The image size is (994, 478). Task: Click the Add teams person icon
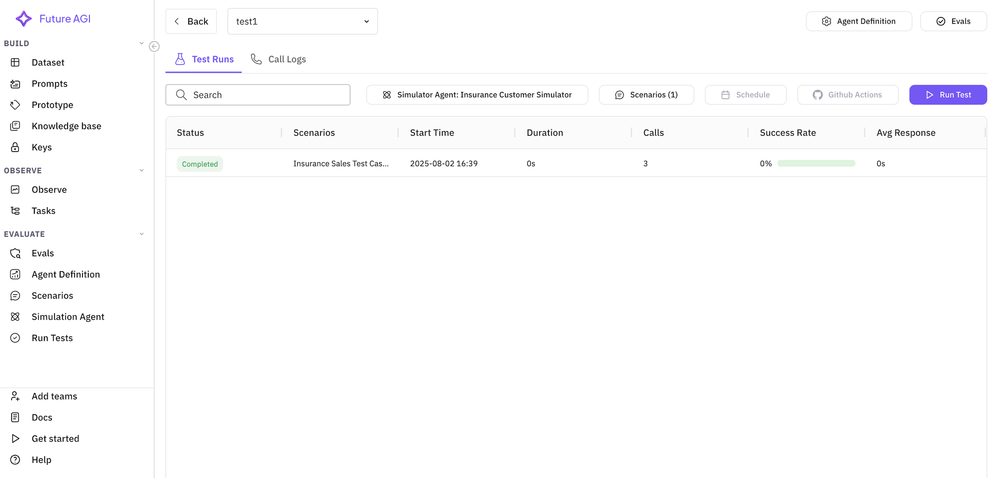point(15,396)
